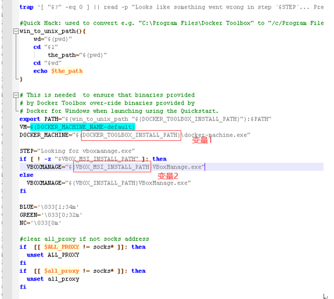Click the the_path="$(pwd)" line
The image size is (334, 299).
click(77, 55)
